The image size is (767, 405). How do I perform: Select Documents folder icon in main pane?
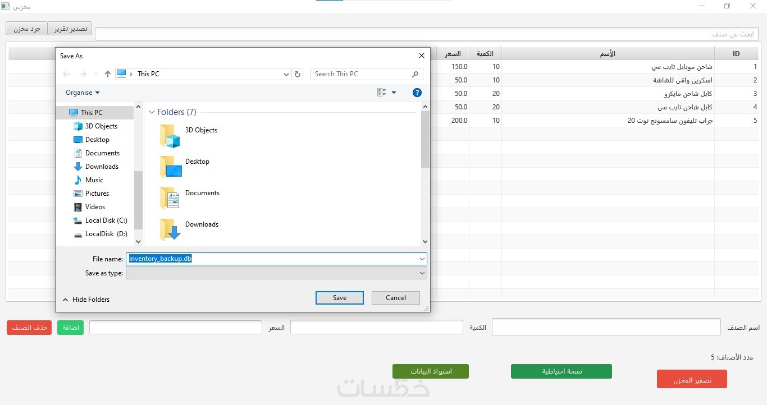point(170,198)
